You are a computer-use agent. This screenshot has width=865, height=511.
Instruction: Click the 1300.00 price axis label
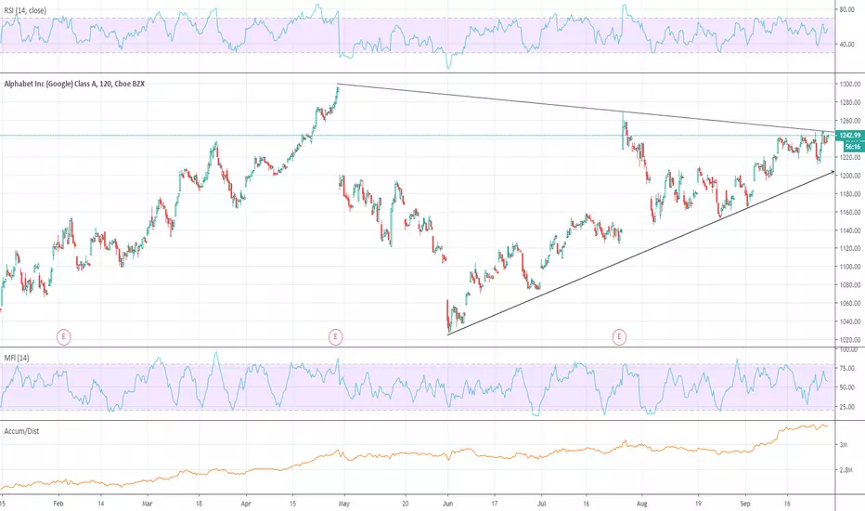[850, 85]
